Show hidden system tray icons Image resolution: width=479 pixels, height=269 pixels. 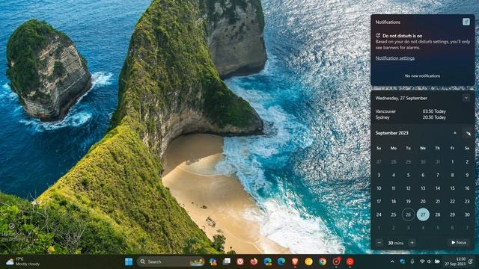392,262
